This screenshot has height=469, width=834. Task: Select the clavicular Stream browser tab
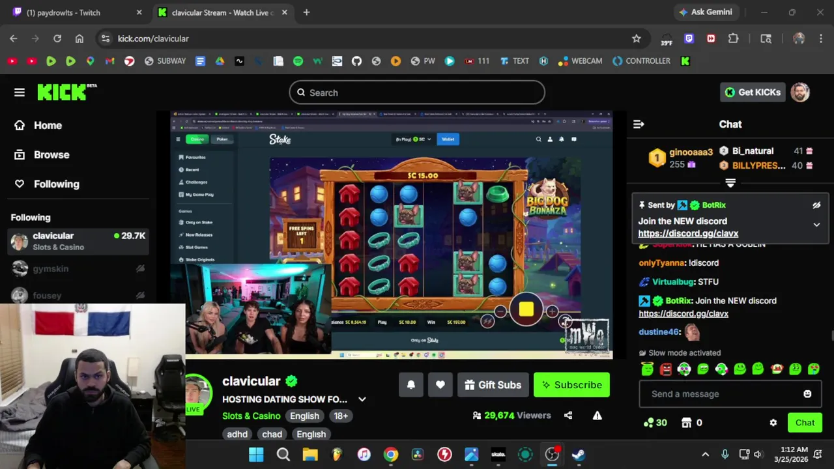222,12
